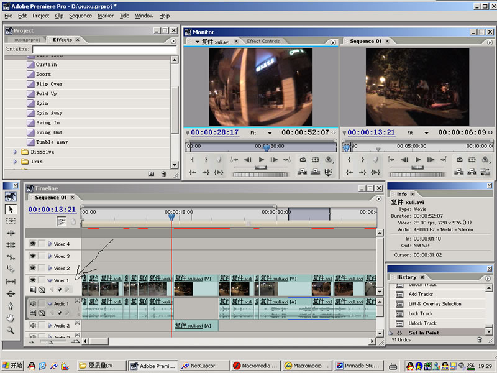Expand the Iris effects folder

[x=14, y=162]
